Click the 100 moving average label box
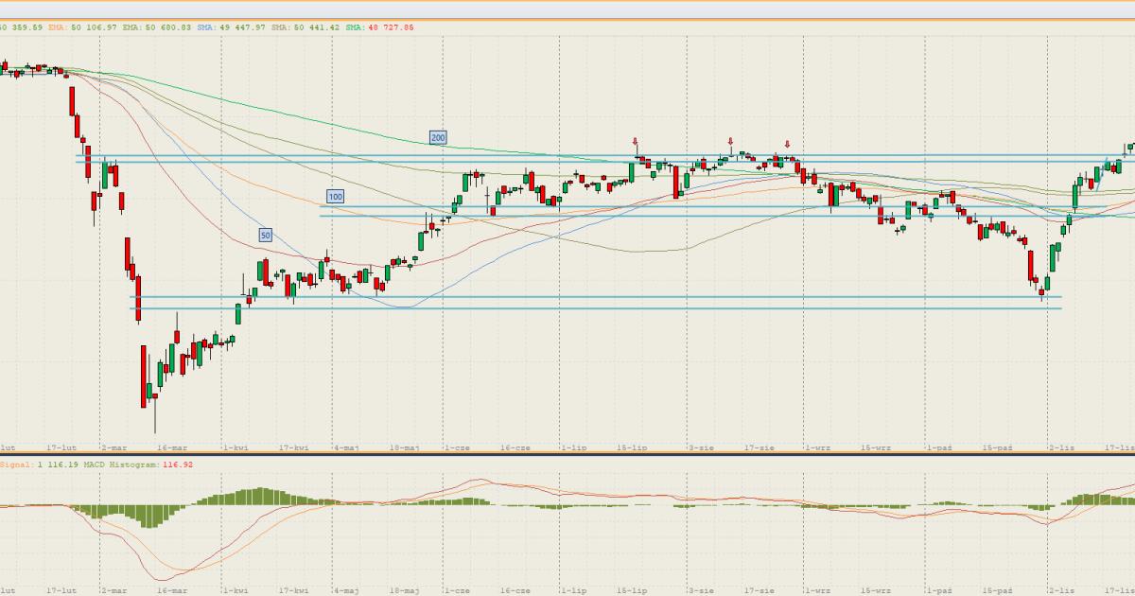The width and height of the screenshot is (1135, 596). 335,197
